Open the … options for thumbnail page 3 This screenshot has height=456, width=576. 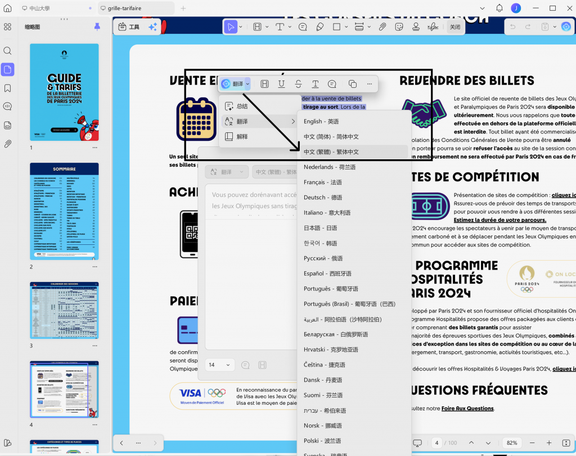pos(94,346)
